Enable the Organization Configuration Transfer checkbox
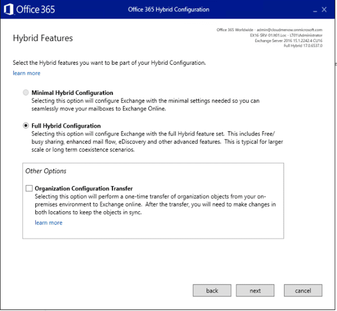This screenshot has width=337, height=311. pos(29,189)
